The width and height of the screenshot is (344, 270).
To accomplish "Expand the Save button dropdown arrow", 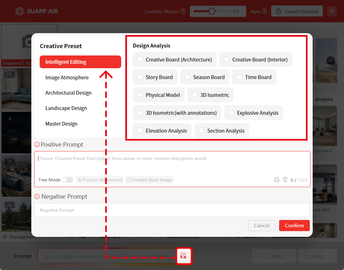I will pyautogui.click(x=332, y=256).
